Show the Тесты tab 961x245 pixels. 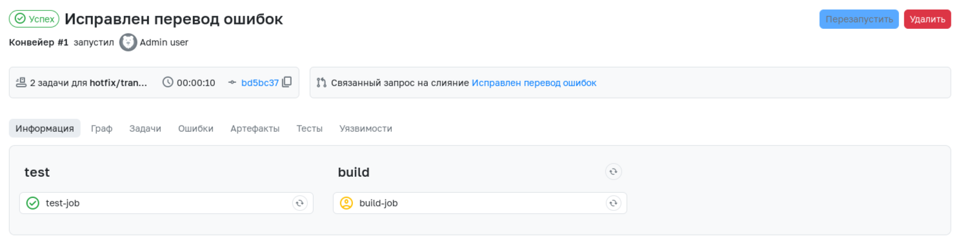tap(309, 128)
